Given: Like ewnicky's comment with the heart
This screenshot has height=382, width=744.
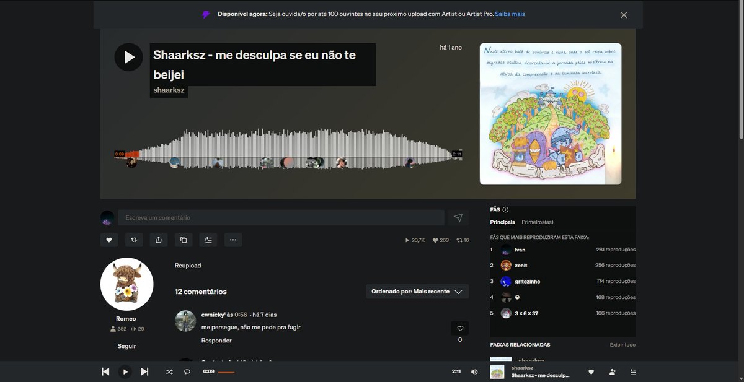Looking at the screenshot, I should 460,329.
